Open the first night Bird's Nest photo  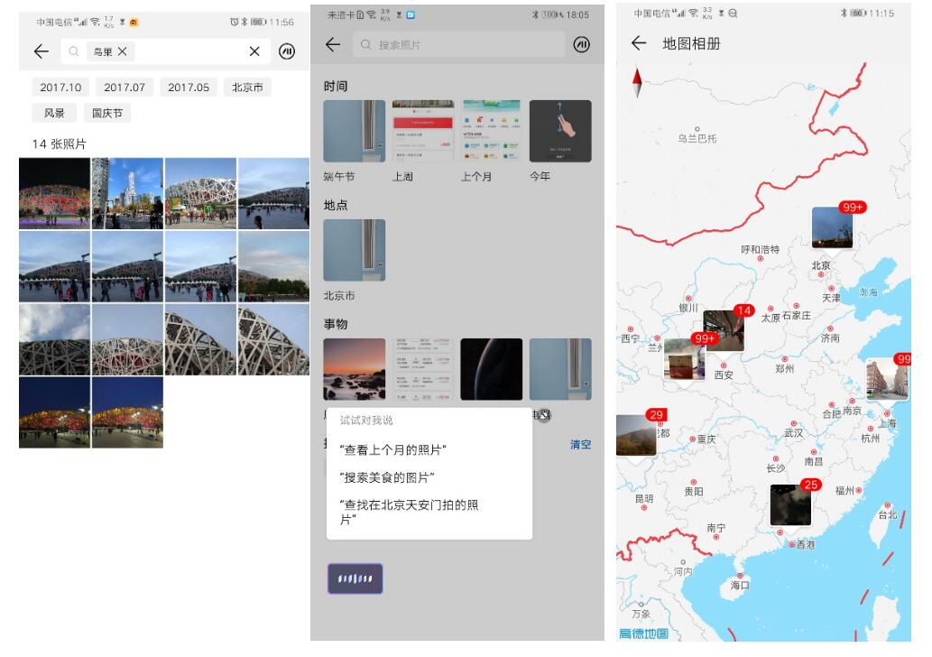55,194
